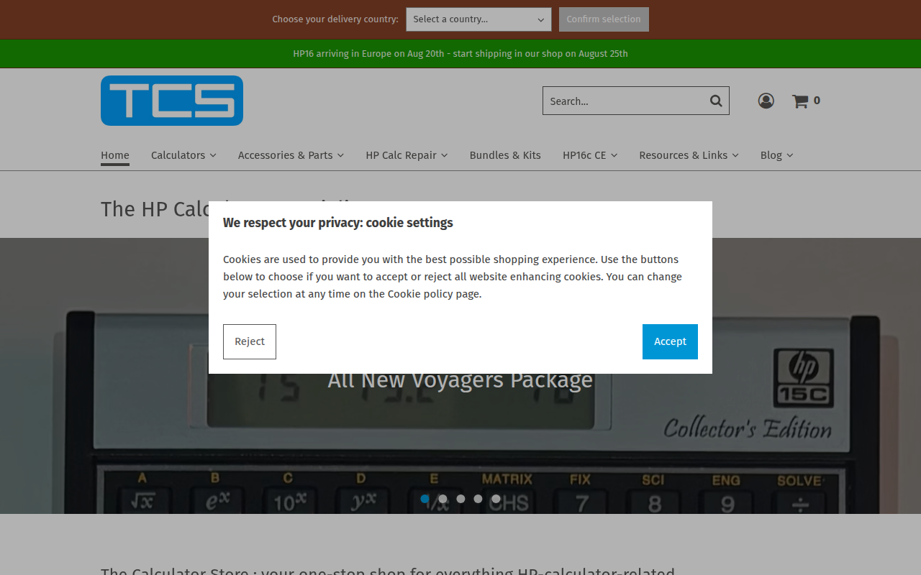Click the TCS store logo
This screenshot has height=575, width=921.
pyautogui.click(x=172, y=101)
